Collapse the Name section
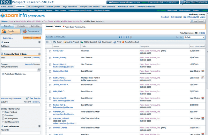The image size is (208, 135). point(2,42)
